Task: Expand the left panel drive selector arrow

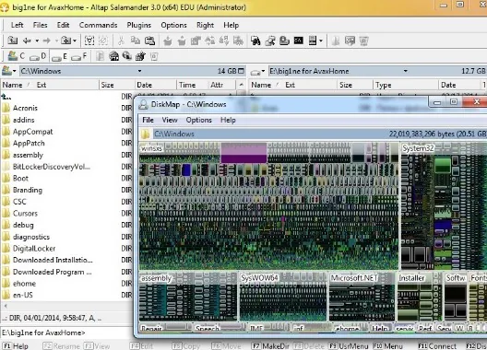Action: [14, 71]
